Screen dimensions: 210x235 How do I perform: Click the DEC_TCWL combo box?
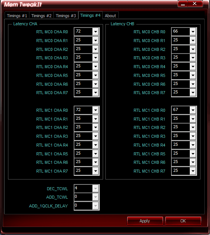click(87, 189)
